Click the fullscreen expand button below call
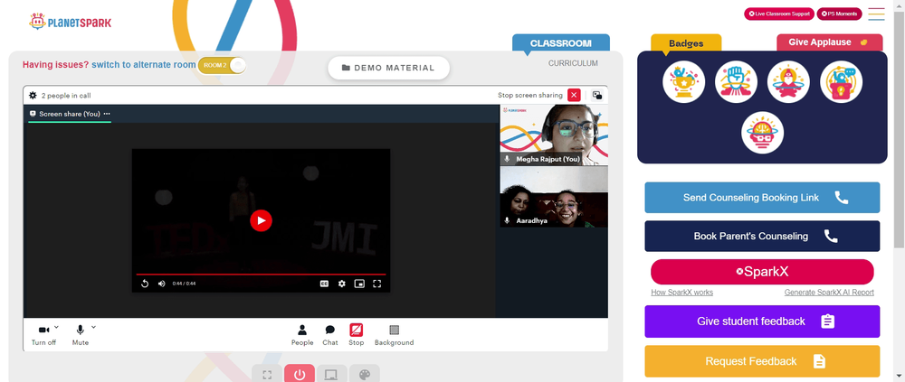 [x=267, y=374]
